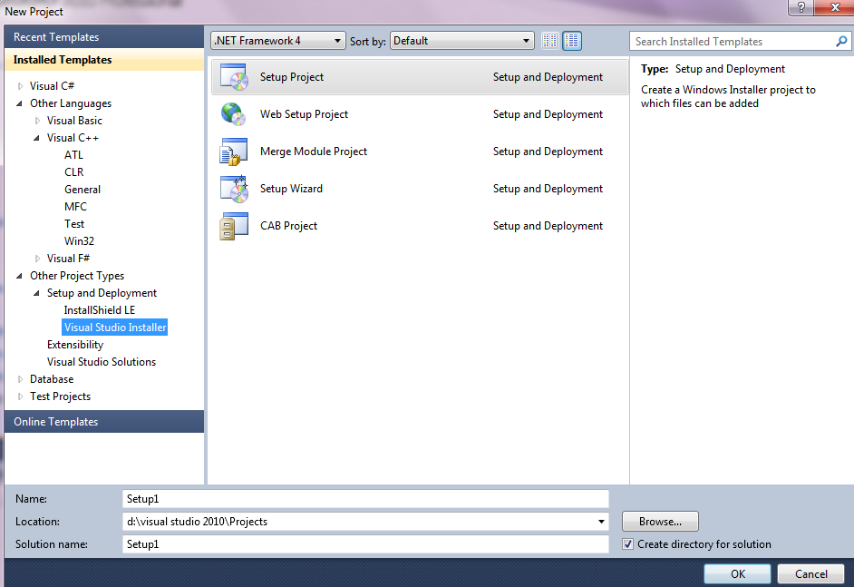Toggle Create directory for solution checkbox

pyautogui.click(x=628, y=544)
